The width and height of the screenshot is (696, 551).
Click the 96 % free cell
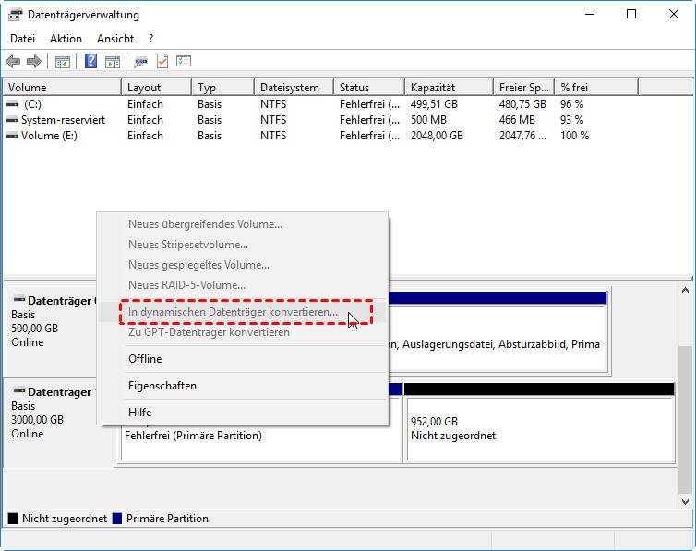point(571,104)
